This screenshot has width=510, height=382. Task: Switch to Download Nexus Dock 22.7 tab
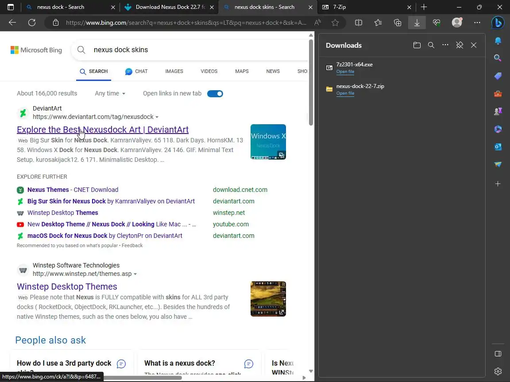pos(170,7)
